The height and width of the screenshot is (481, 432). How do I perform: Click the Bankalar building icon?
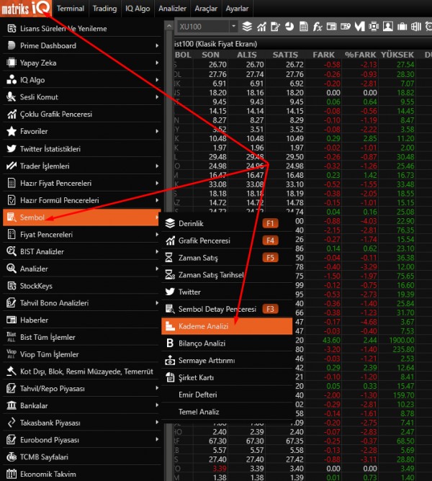click(x=12, y=405)
